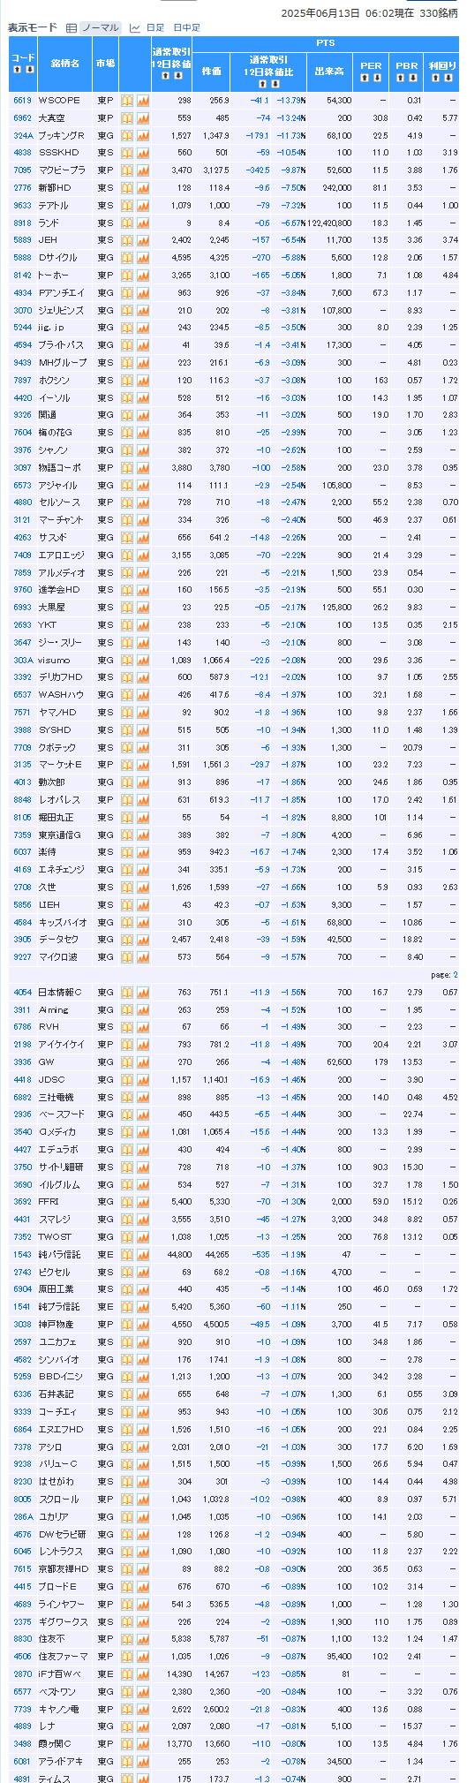Screen dimensions: 467x1783
Task: Open book icon for 6993 大黒屋
Action: pos(126,608)
